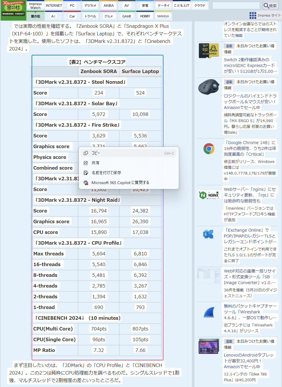Open the オンライン会議 stress article link
282x387 pixels.
pos(250,30)
